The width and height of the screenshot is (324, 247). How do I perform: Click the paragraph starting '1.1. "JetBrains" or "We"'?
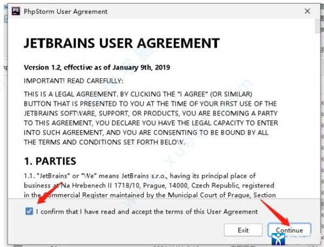click(x=150, y=186)
